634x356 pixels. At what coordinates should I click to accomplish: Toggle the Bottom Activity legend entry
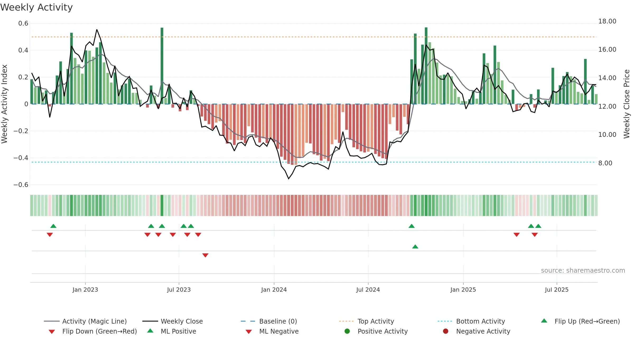[471, 321]
